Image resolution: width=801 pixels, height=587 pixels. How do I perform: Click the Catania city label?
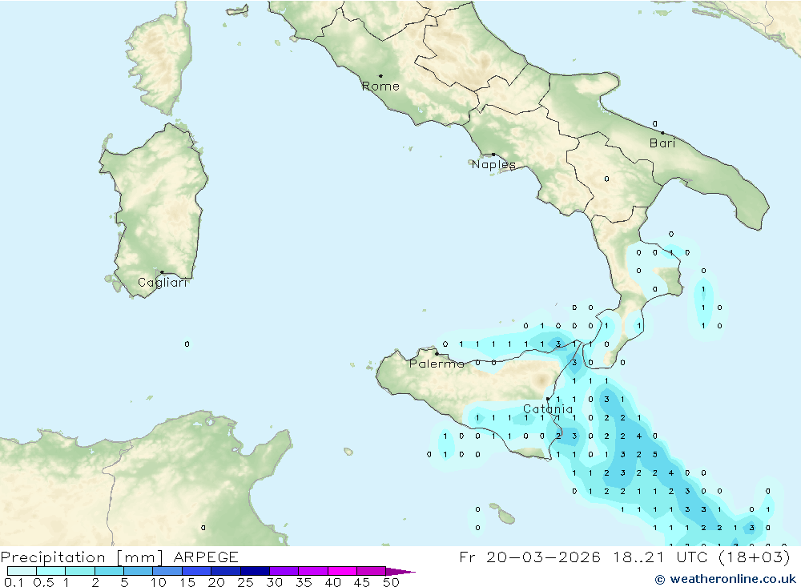coord(548,409)
